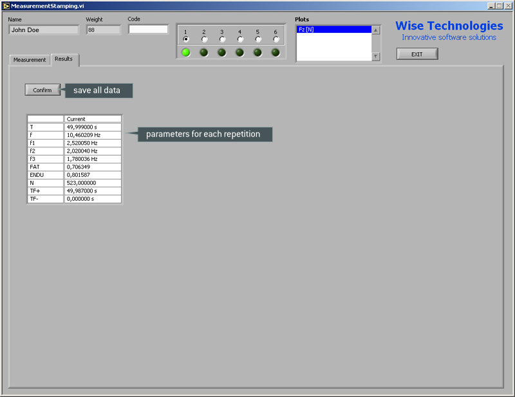Click into the Name field John Doe
515x397 pixels.
[x=44, y=30]
